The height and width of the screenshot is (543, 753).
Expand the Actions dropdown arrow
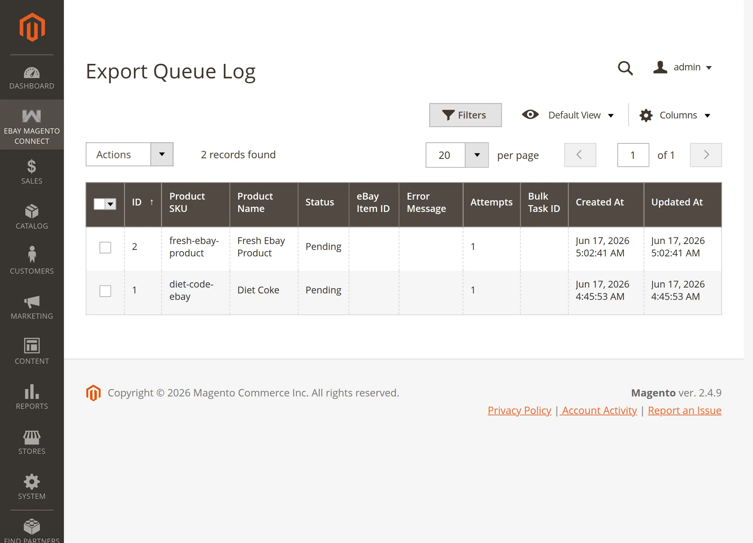[x=162, y=154]
